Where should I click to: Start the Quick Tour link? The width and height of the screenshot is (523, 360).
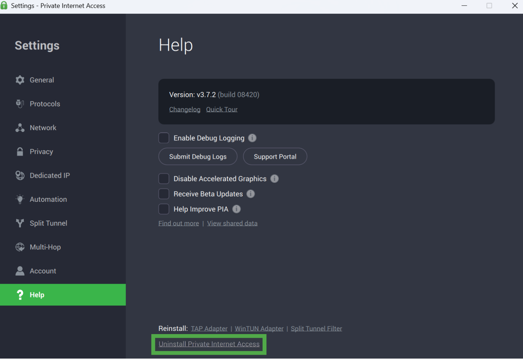pos(222,109)
